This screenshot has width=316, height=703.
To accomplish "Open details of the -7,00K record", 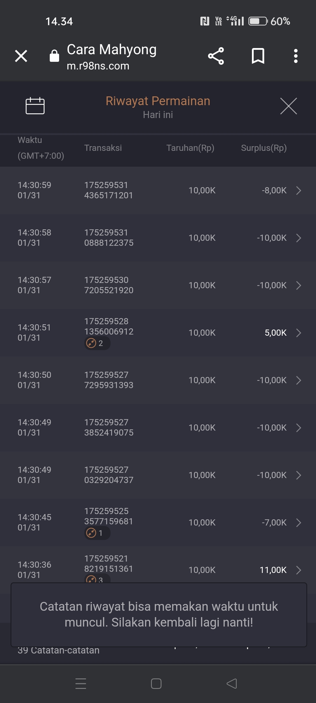I will (x=298, y=523).
